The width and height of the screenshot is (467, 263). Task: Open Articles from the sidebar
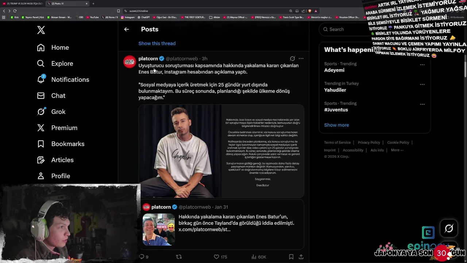pyautogui.click(x=55, y=160)
